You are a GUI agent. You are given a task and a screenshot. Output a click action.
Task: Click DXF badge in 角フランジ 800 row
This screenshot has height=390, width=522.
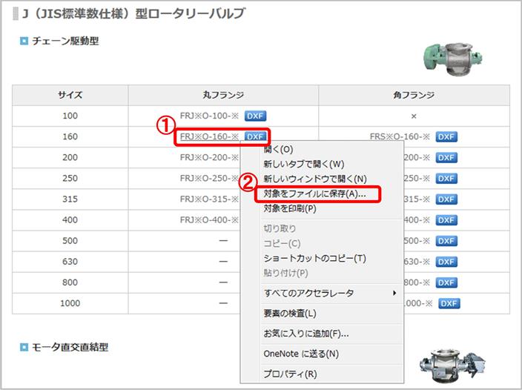[446, 282]
